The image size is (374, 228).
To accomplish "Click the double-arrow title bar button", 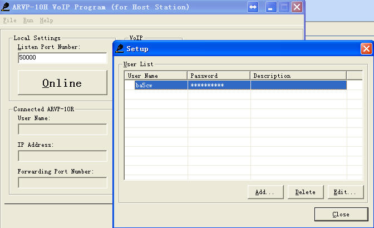I will pyautogui.click(x=253, y=7).
